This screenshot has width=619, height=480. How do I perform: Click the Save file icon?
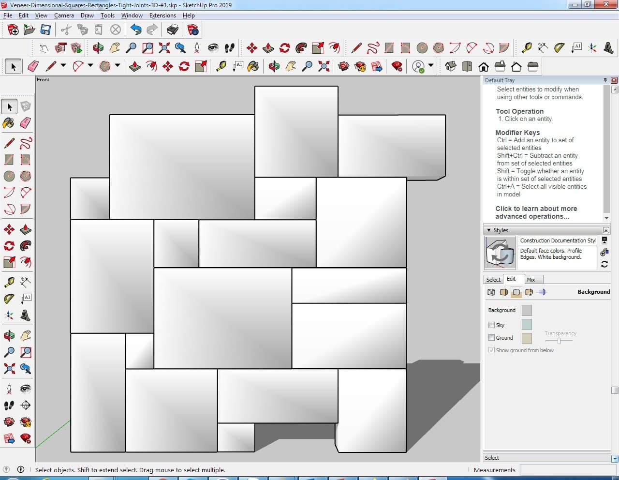(45, 30)
